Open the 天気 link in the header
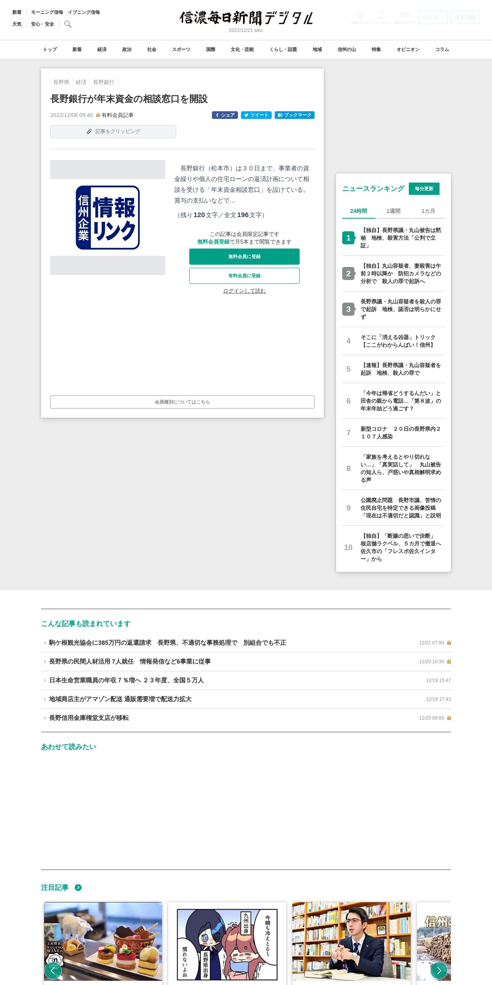 pyautogui.click(x=17, y=24)
